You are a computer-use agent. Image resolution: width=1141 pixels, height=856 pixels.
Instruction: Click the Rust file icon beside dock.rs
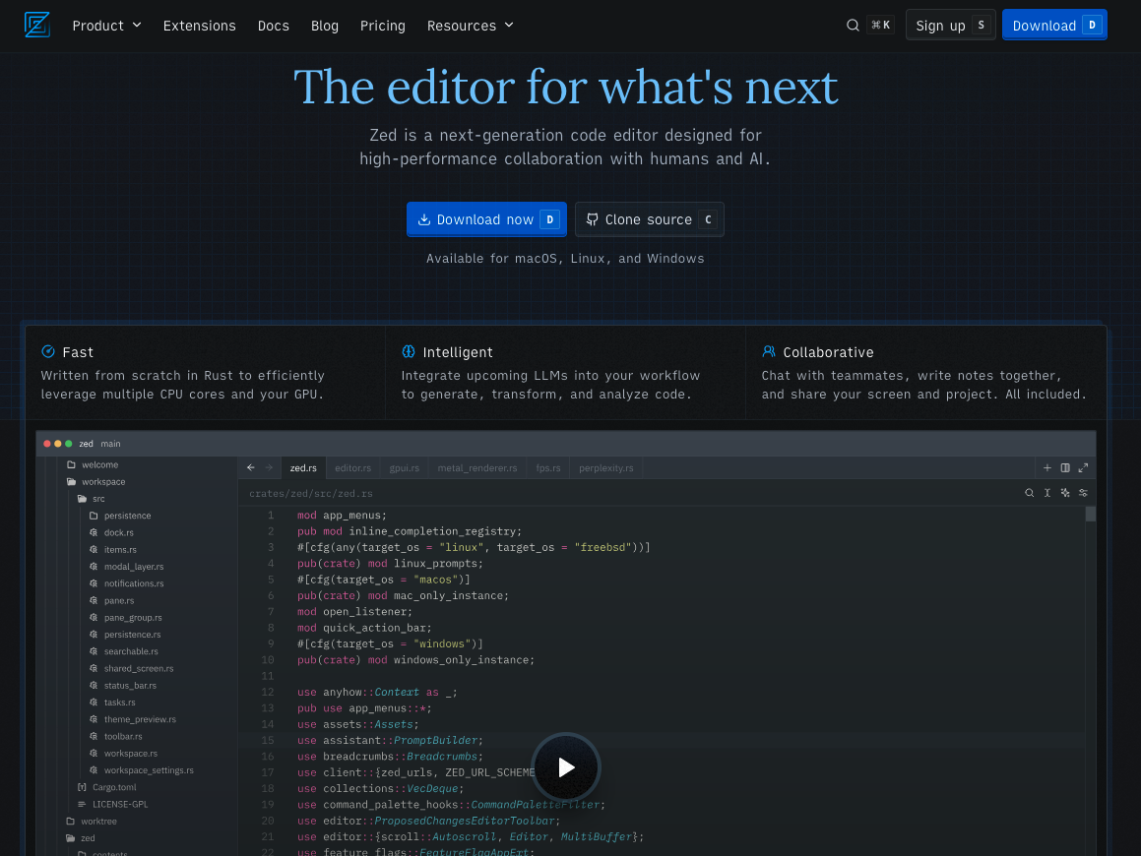[x=94, y=532]
